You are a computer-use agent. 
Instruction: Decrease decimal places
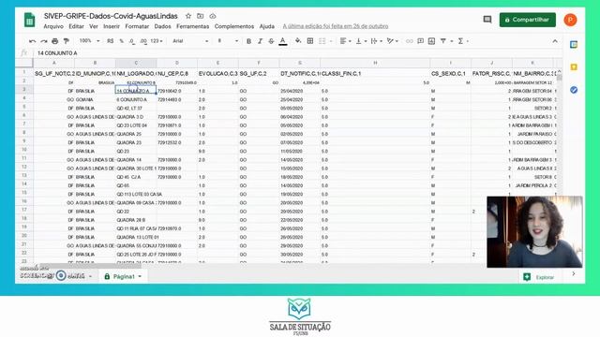tap(132, 41)
